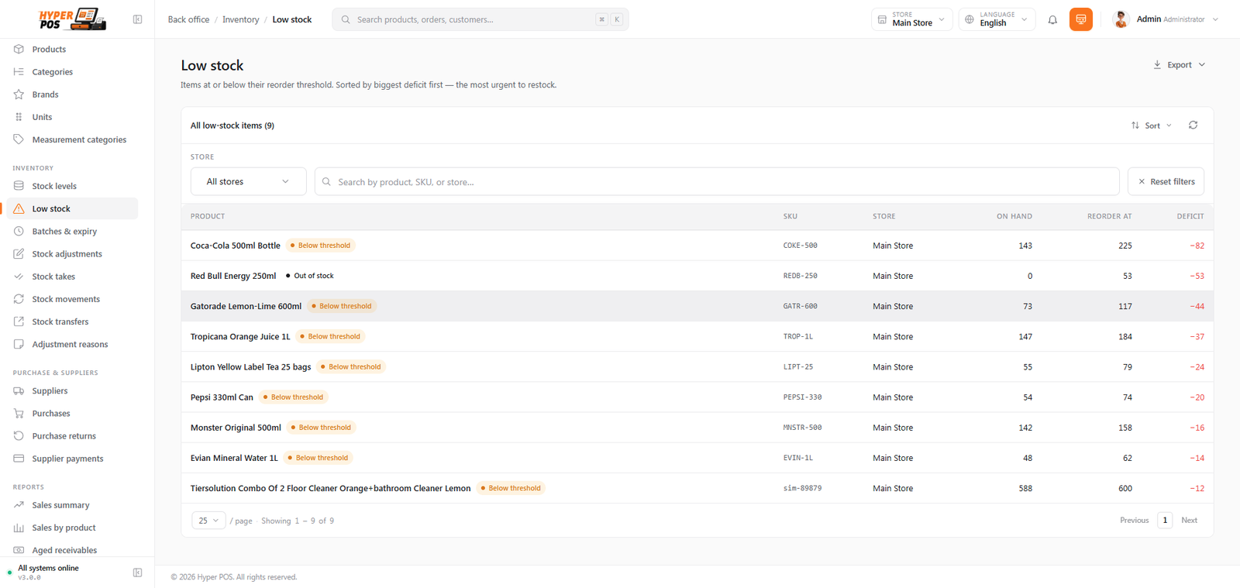This screenshot has width=1240, height=588.
Task: Open the Language English dropdown
Action: click(x=997, y=19)
